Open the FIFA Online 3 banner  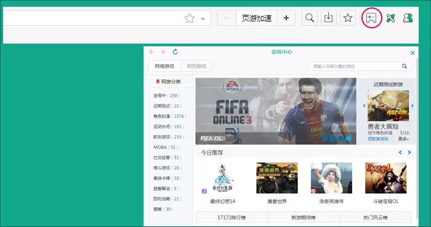coord(276,111)
